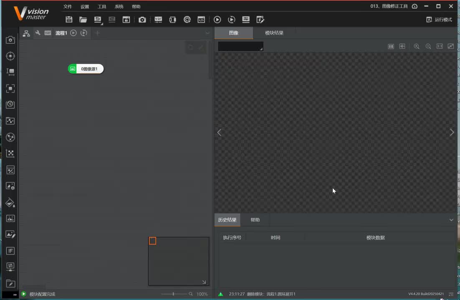Viewport: 460px width, 300px height.
Task: Open the 帮助 menu
Action: pos(136,6)
